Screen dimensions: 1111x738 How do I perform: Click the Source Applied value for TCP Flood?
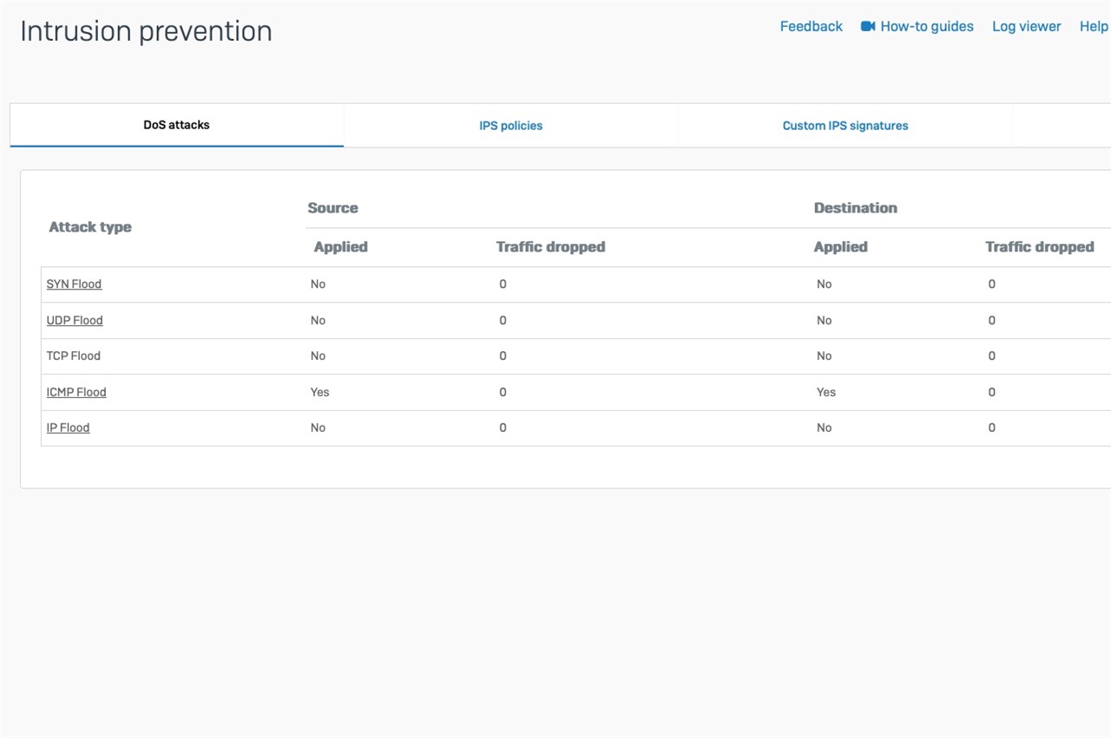pos(318,356)
